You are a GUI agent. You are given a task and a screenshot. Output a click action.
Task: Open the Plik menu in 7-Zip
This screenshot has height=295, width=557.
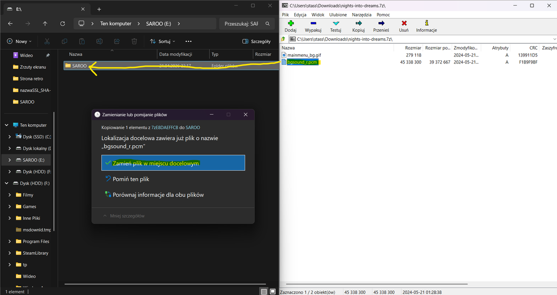(x=285, y=14)
